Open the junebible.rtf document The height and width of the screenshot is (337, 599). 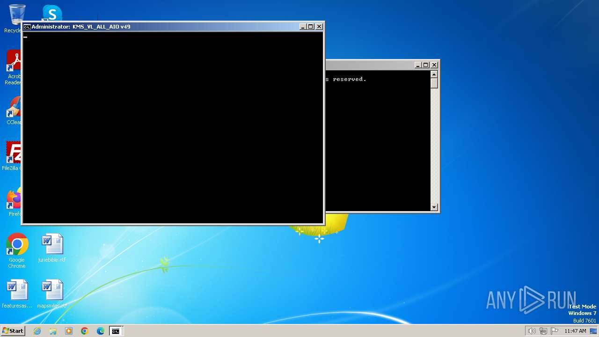point(52,249)
